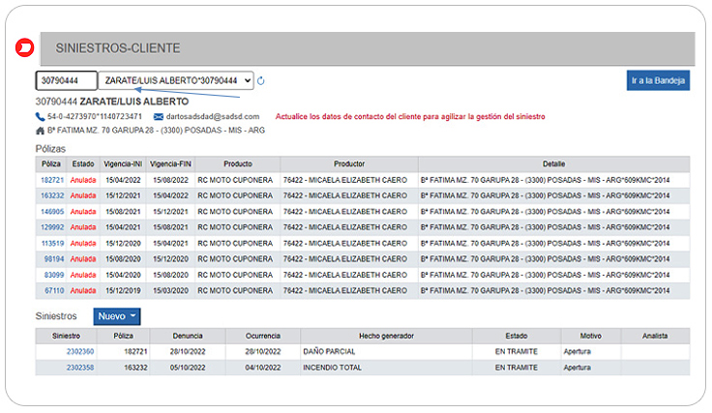Open policy link 67110
Viewport: 712px width, 413px height.
[53, 290]
